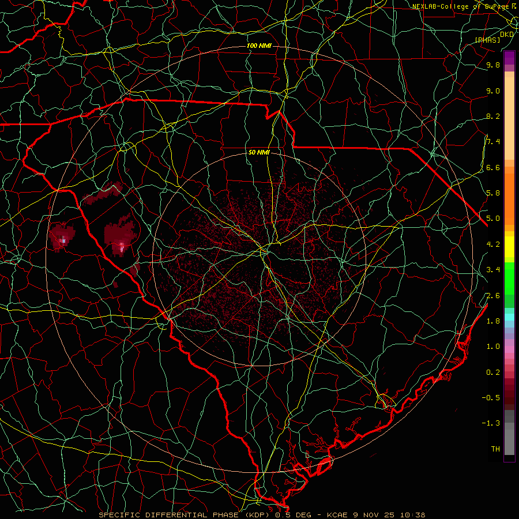Click the 4.2 legend value

(493, 245)
